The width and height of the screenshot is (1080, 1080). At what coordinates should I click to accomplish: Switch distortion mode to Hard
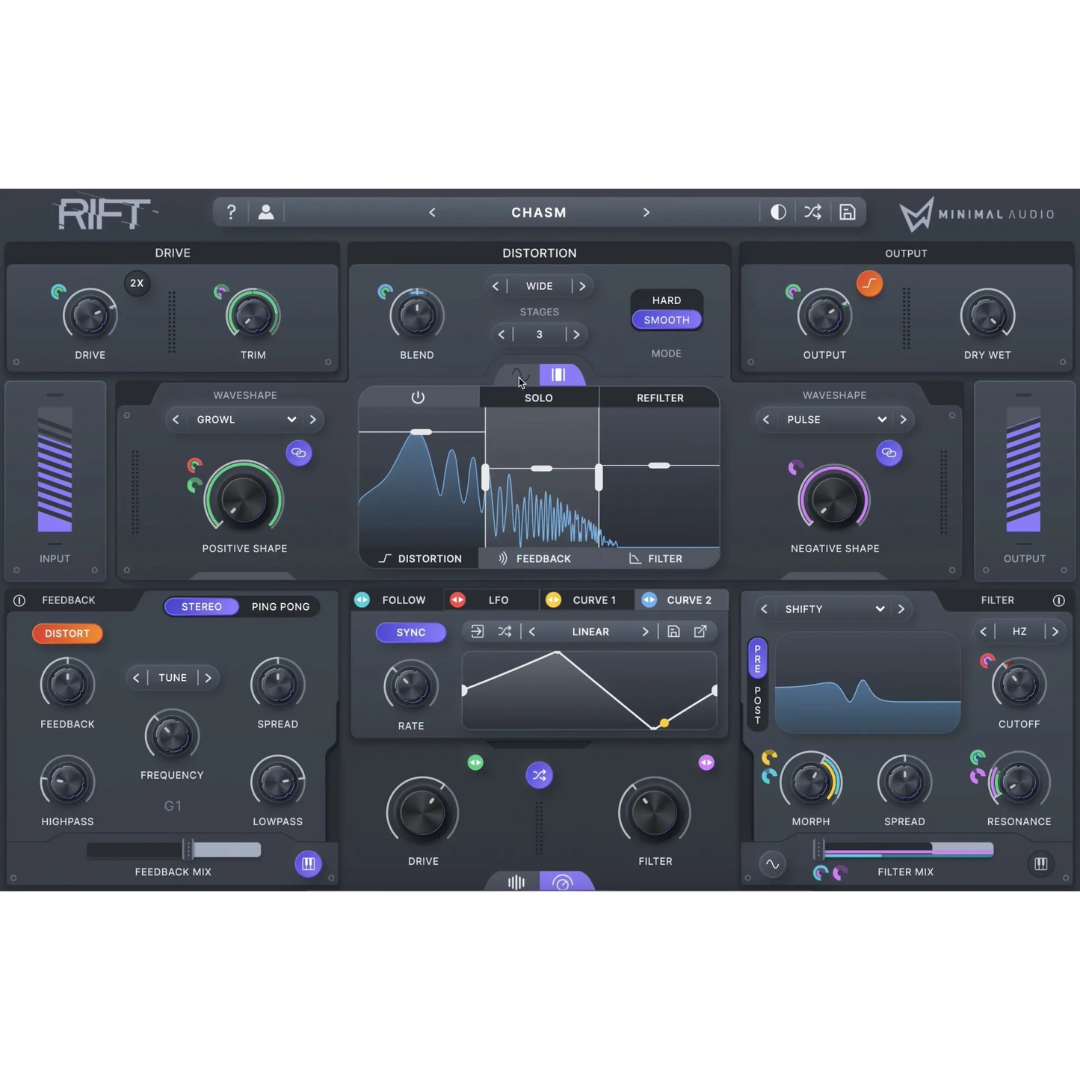click(x=666, y=300)
